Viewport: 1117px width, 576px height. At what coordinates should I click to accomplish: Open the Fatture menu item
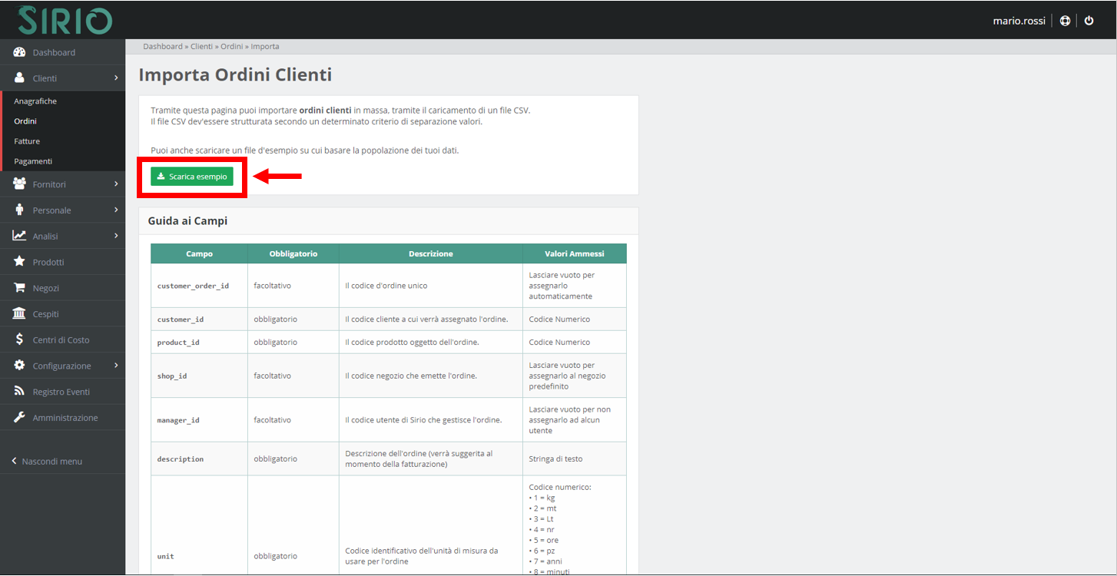click(28, 141)
